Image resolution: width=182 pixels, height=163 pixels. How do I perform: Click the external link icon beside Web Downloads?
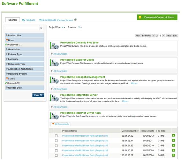[x=75, y=20]
